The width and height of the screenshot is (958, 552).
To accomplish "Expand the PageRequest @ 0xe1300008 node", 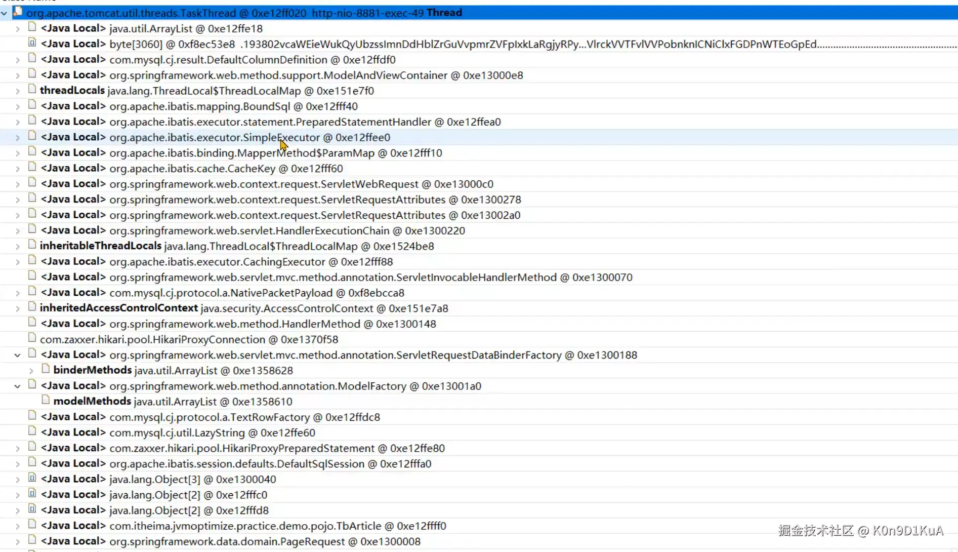I will click(x=18, y=542).
